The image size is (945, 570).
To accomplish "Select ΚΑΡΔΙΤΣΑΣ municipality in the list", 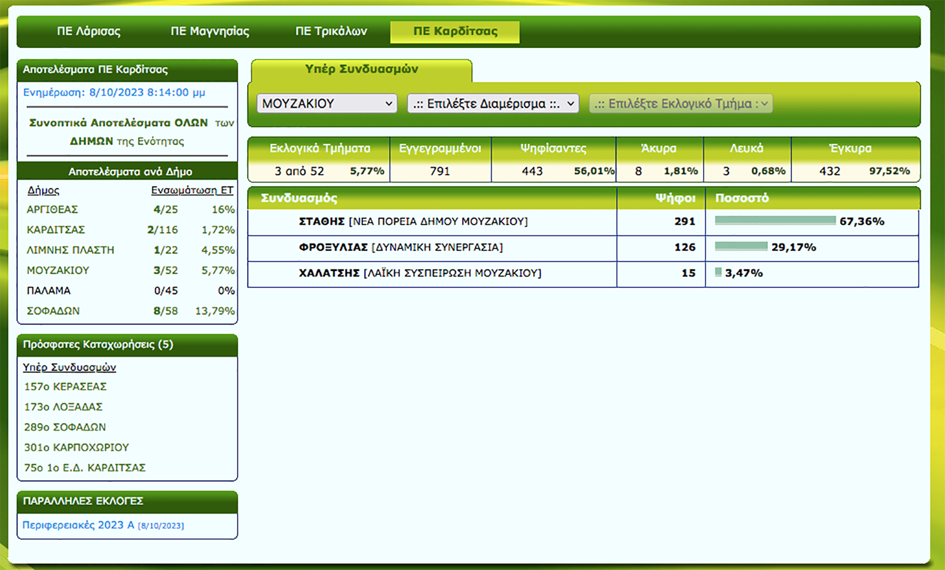I will click(x=56, y=230).
